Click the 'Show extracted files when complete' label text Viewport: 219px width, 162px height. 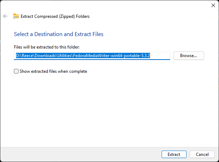tap(54, 71)
